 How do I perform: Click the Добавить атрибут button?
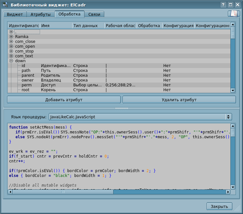tap(64, 100)
